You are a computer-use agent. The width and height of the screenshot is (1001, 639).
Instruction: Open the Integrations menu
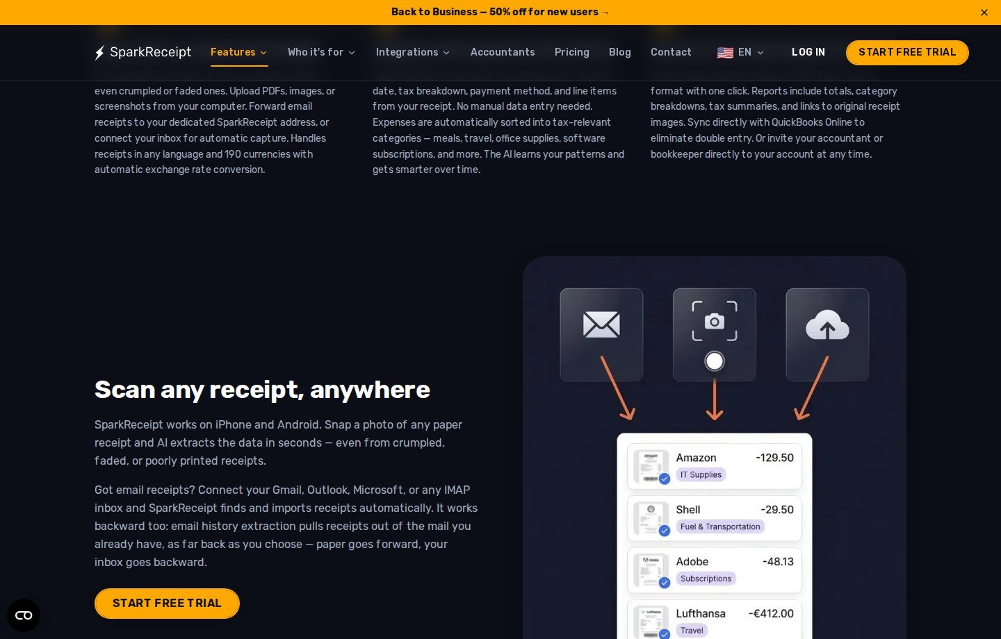coord(412,52)
